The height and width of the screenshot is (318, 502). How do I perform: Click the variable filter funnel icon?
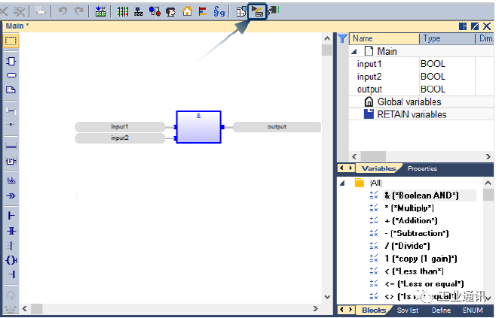tap(342, 39)
